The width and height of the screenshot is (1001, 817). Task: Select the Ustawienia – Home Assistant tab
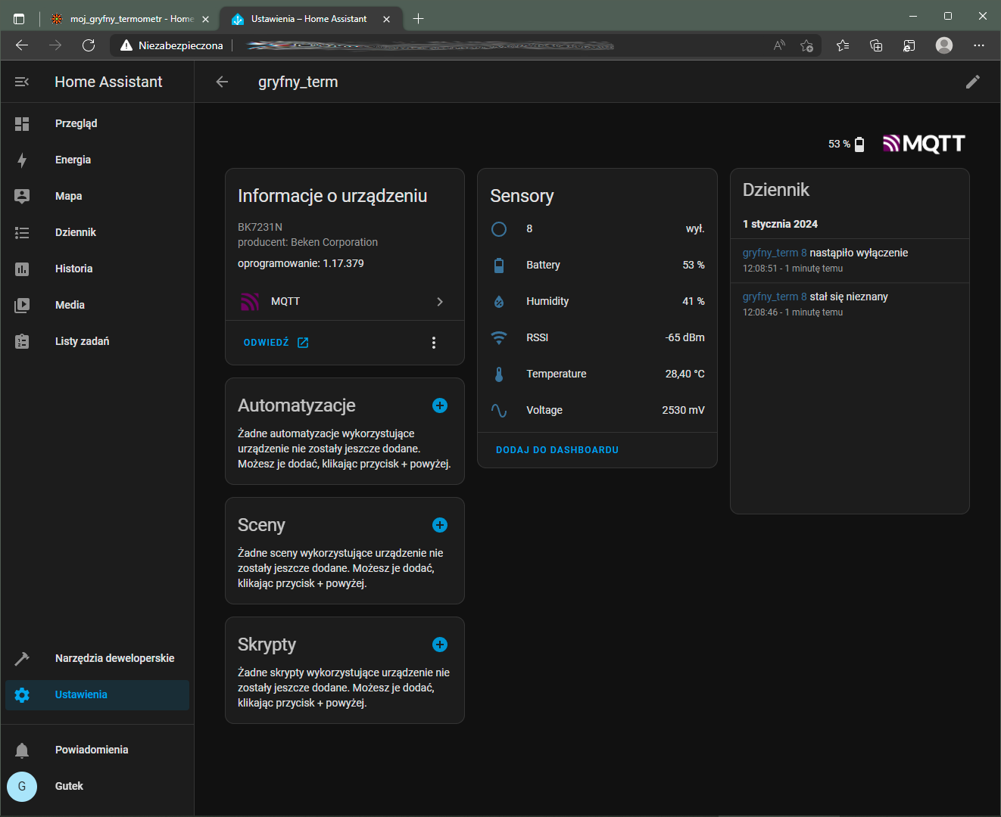(309, 19)
